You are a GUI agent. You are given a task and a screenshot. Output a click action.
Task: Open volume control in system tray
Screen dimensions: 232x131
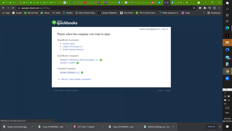pos(225,104)
